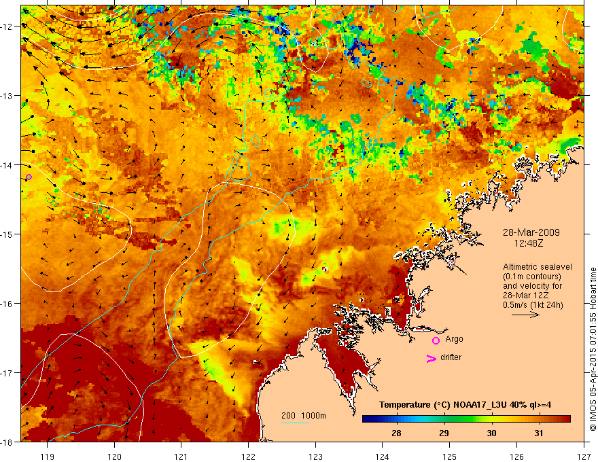
Task: Click the longitude axis label 122
Action: [248, 457]
